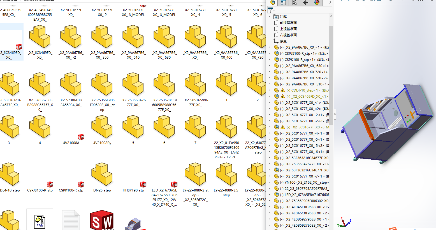Click the warning icon on _X2_5C01677F_X0_-3_M
Image resolution: width=436 pixels, height=230 pixels.
[x=282, y=127]
